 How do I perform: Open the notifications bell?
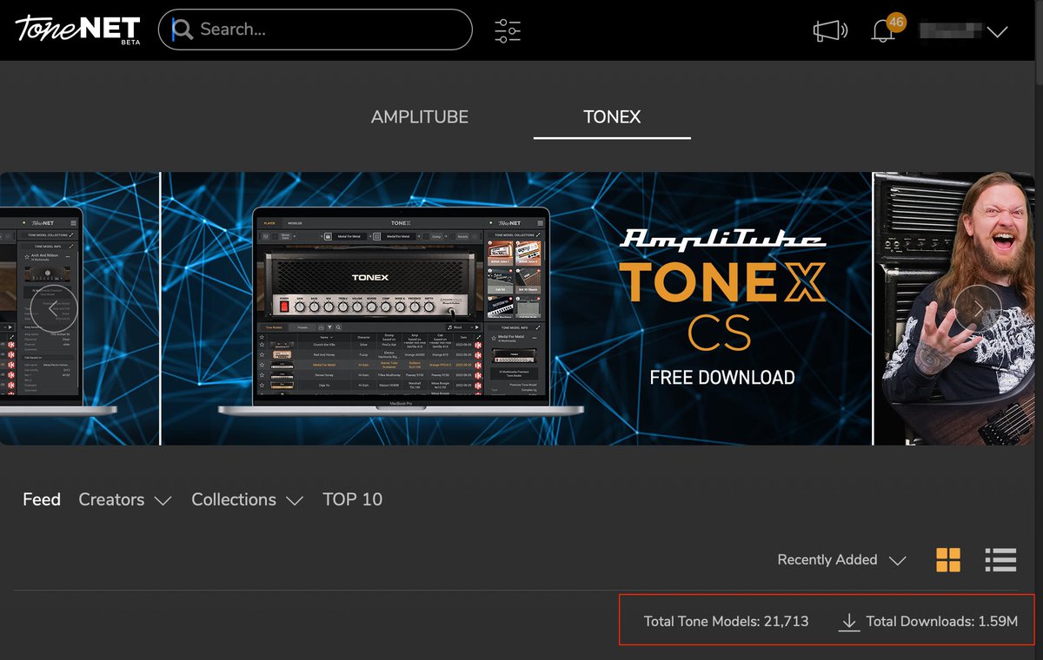click(x=882, y=32)
